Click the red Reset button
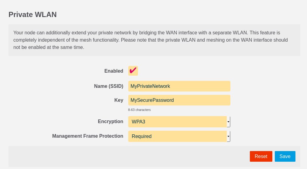 (x=261, y=156)
